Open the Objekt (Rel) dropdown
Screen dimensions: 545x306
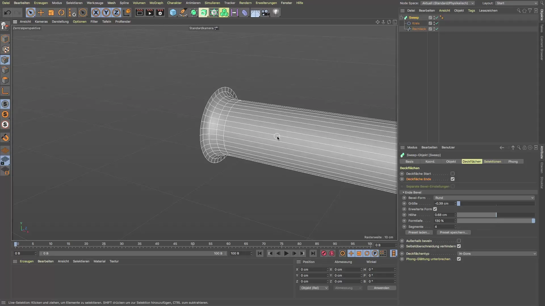(314, 288)
